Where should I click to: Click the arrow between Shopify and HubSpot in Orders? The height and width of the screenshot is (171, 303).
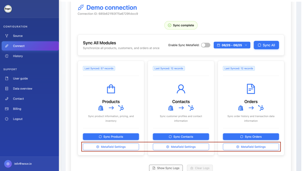(251, 108)
